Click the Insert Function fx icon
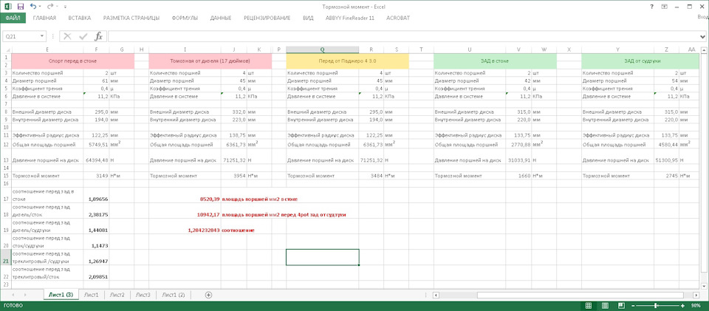 click(x=98, y=35)
